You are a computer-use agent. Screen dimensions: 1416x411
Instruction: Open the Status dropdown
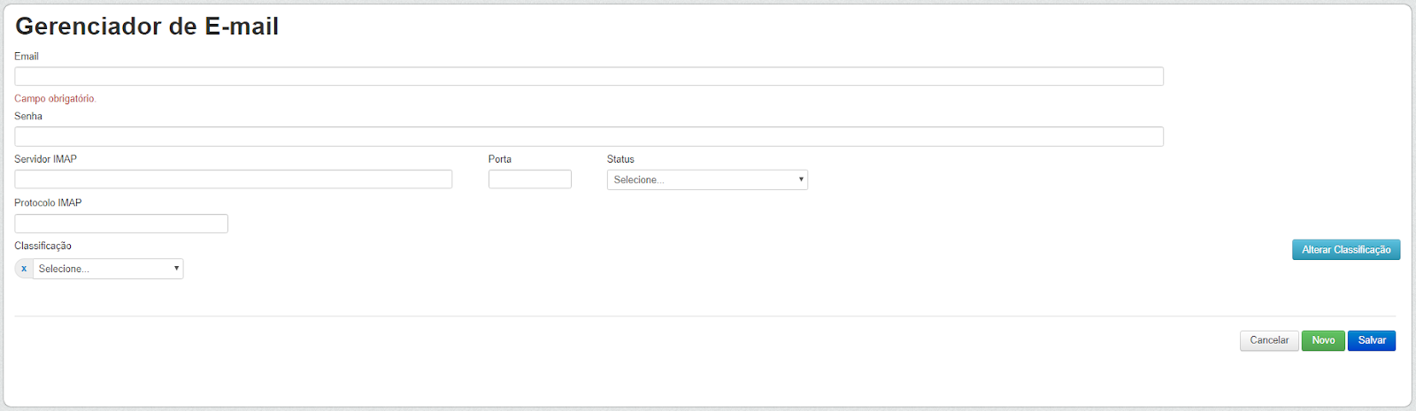(707, 179)
